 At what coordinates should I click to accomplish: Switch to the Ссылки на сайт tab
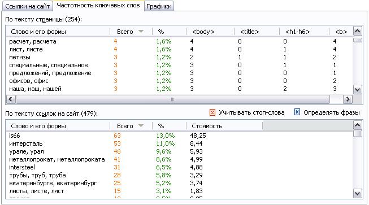point(28,6)
